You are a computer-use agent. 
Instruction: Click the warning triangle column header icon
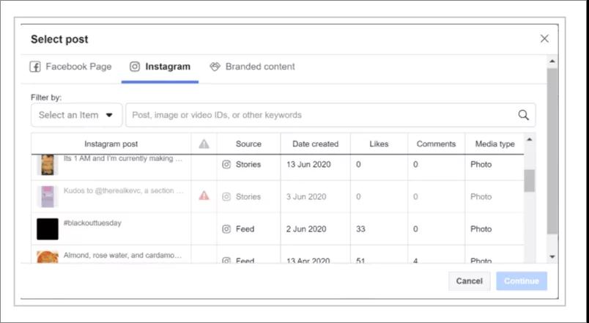204,144
